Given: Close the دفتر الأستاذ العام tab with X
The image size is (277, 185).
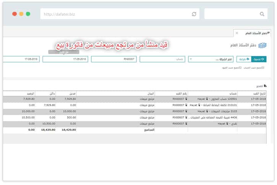Looking at the screenshot, I should tap(237, 33).
